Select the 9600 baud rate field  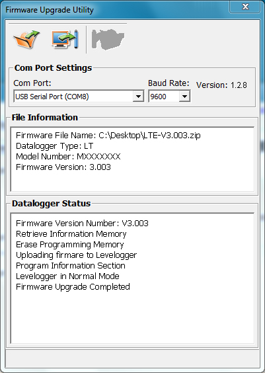(169, 97)
